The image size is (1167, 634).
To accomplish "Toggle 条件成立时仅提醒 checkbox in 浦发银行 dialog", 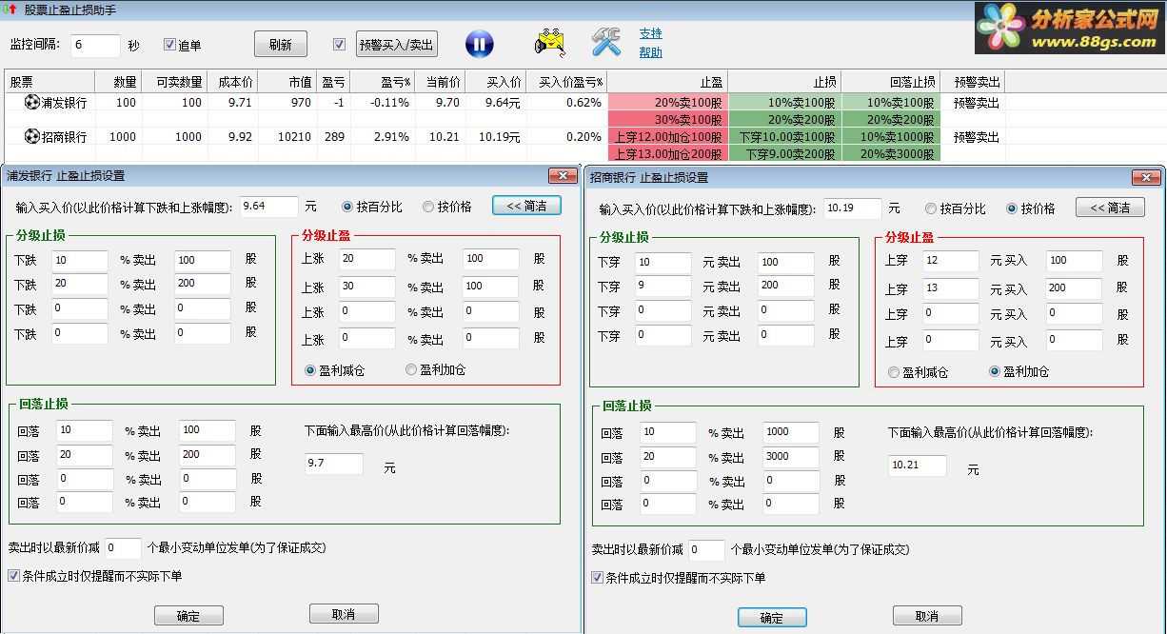I will [x=13, y=576].
